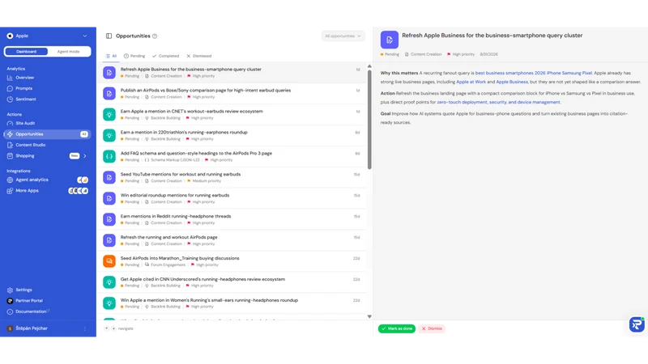Open Prompts in sidebar

pos(24,88)
